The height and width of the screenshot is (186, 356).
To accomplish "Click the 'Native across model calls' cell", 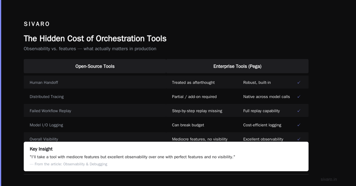I will [266, 97].
